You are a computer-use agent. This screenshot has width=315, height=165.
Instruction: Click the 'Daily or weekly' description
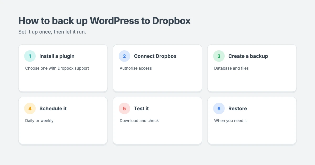pos(39,121)
